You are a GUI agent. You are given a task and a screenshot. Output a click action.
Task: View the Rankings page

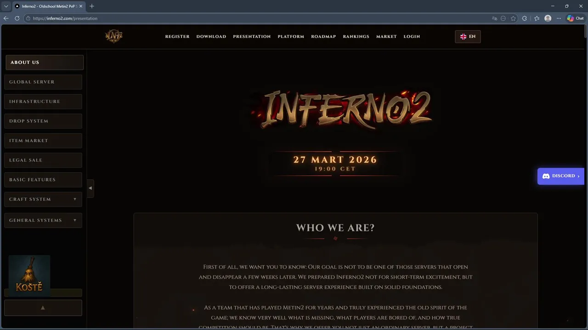(x=356, y=37)
